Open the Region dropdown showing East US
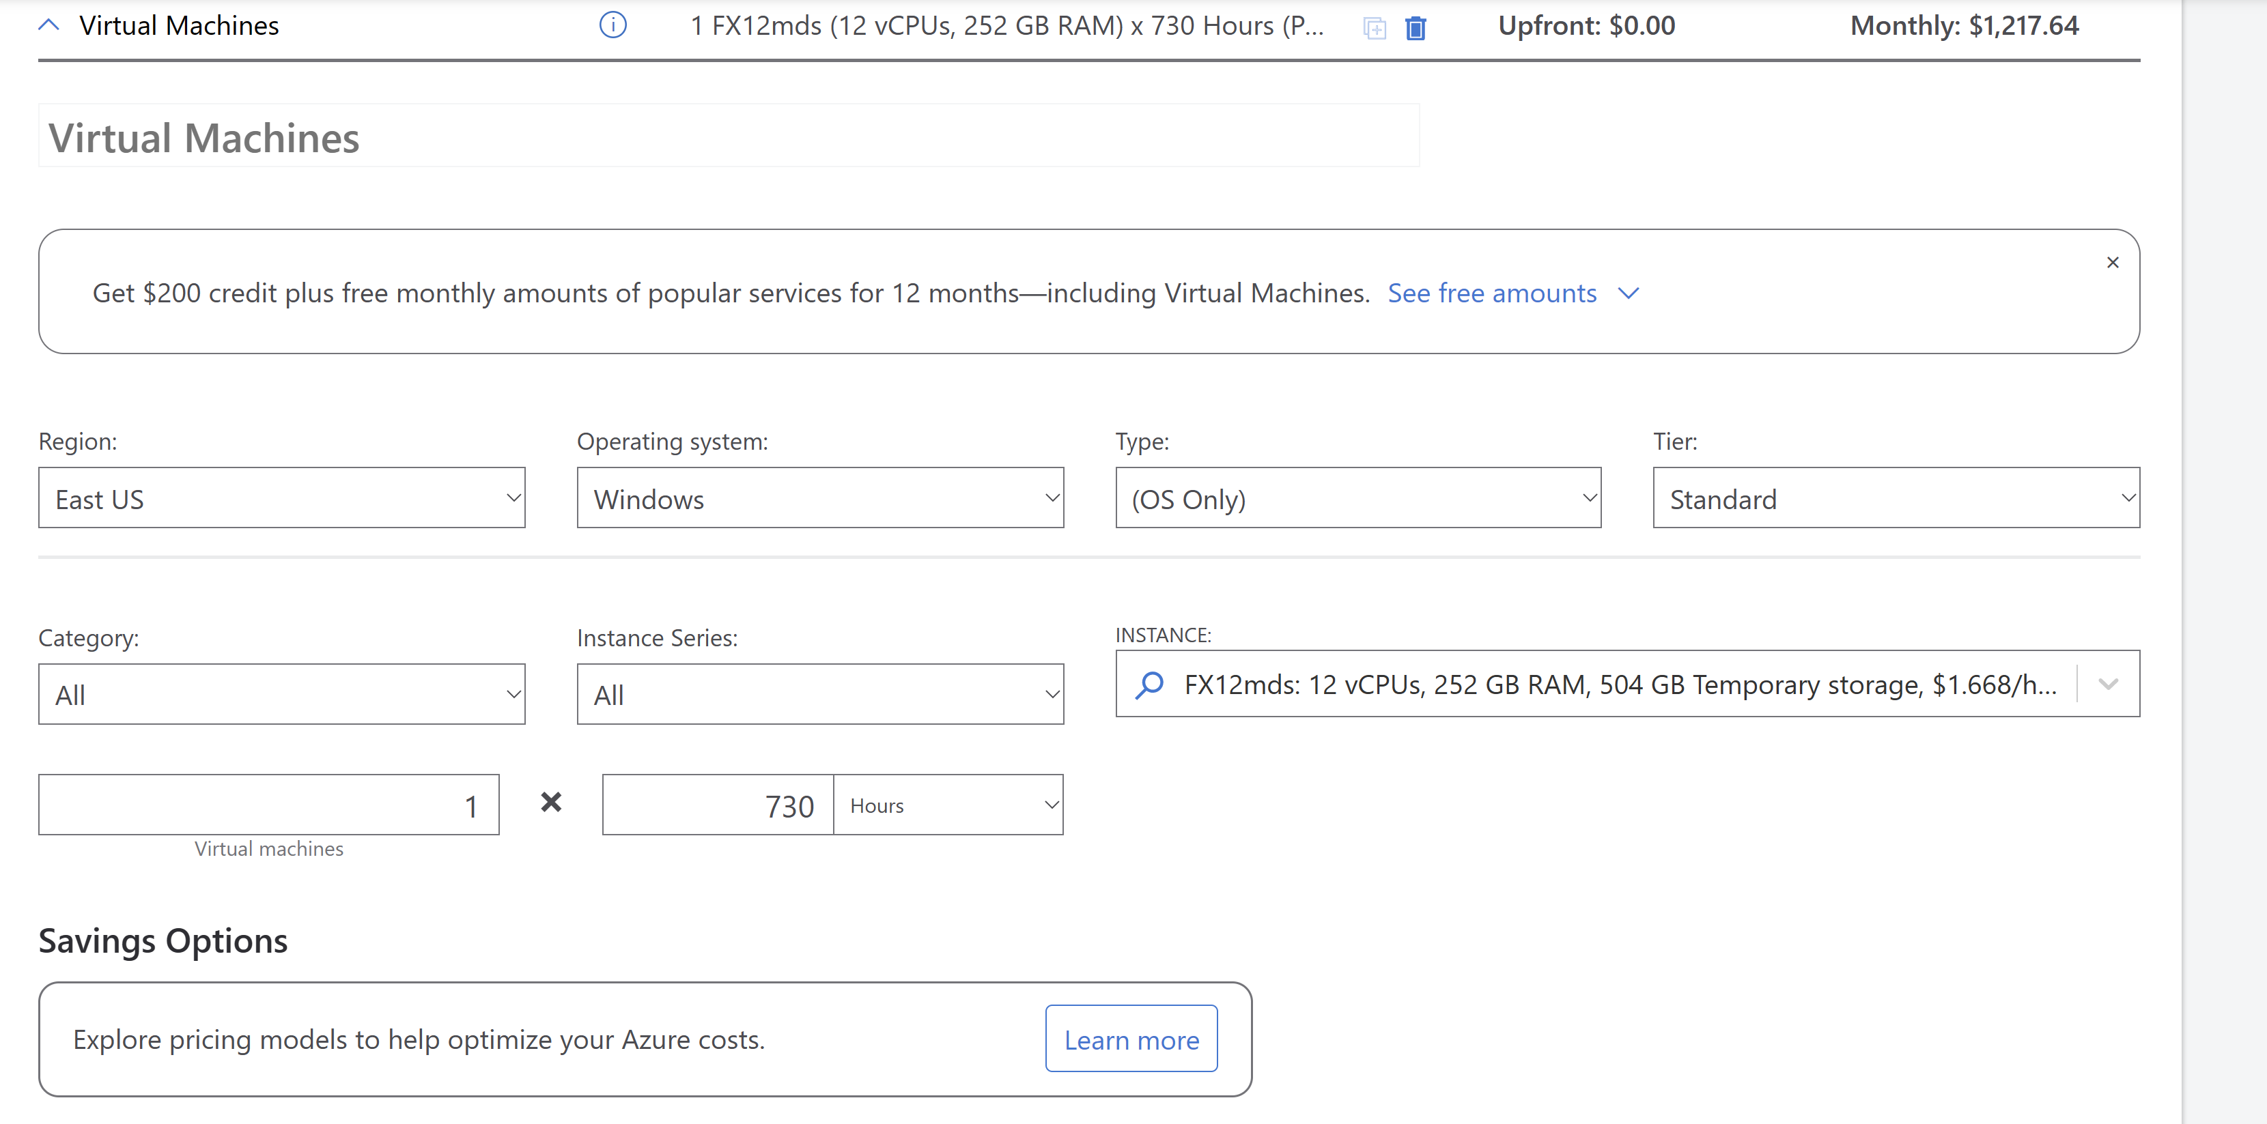 [281, 499]
